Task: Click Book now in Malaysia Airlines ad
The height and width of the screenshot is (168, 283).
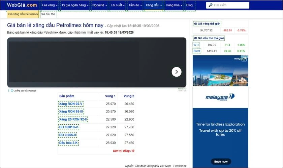Action: pyautogui.click(x=221, y=162)
